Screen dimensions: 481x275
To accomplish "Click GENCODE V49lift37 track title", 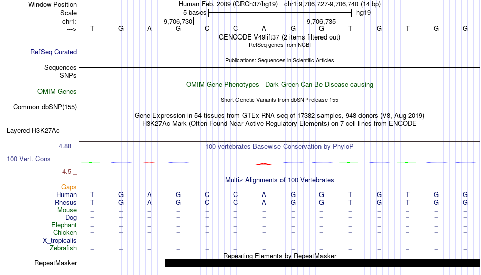I will click(x=279, y=37).
